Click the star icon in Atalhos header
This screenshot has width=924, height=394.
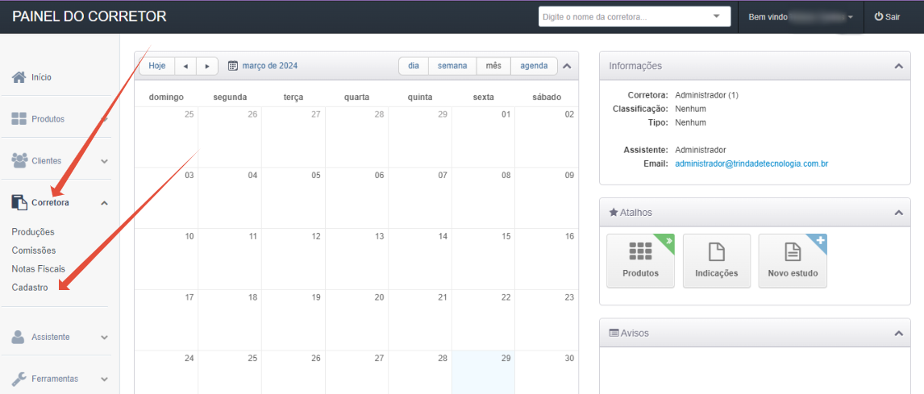click(x=614, y=212)
